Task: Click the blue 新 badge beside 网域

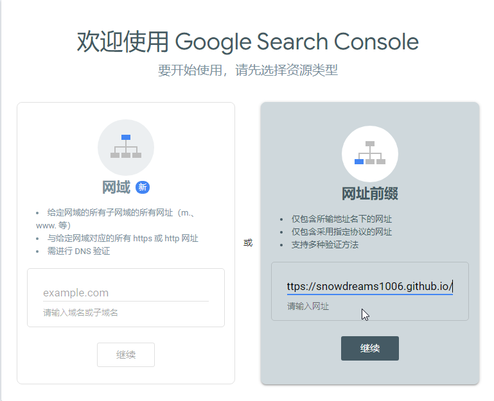Action: 143,187
